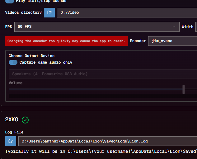197x159 pixels.
Task: Disable the Capture game audio only switch
Action: (13, 62)
